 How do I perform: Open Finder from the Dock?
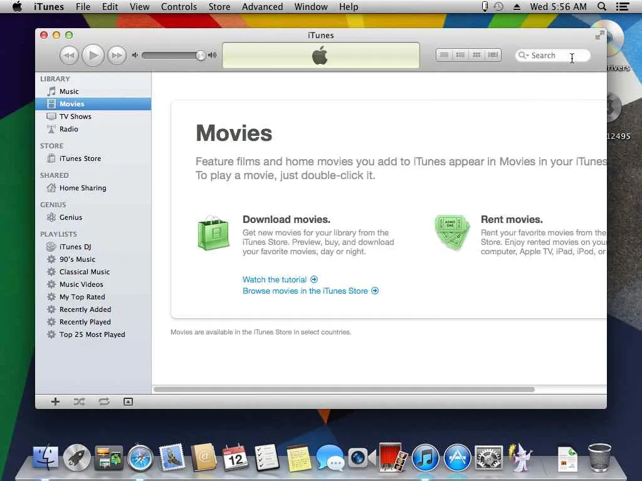point(45,457)
